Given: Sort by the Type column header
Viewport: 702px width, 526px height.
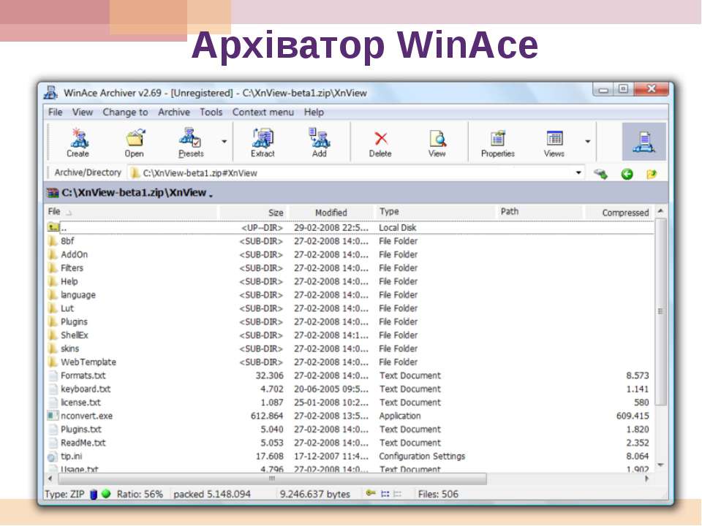Looking at the screenshot, I should point(434,212).
